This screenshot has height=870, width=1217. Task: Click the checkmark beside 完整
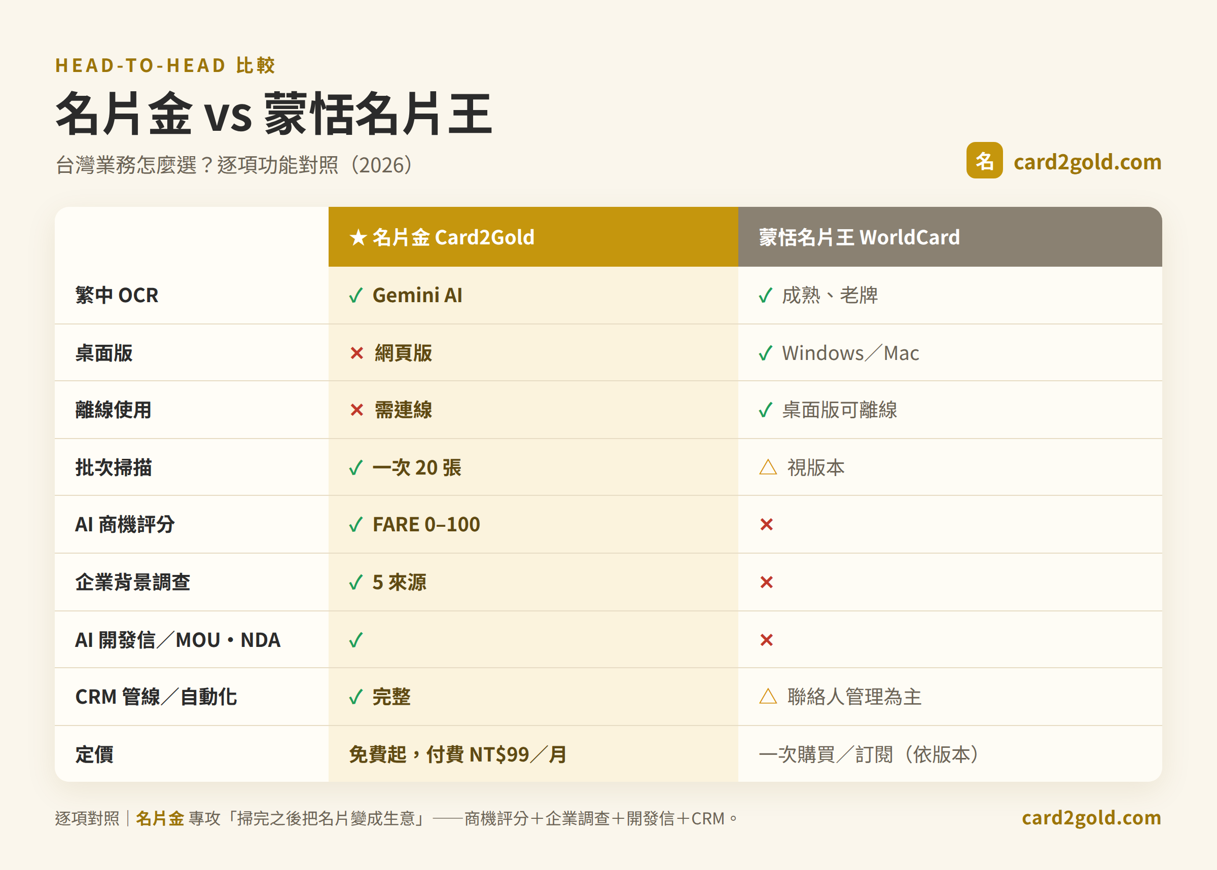(356, 697)
